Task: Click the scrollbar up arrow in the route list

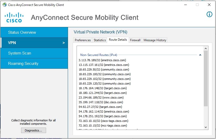Action: [206, 48]
